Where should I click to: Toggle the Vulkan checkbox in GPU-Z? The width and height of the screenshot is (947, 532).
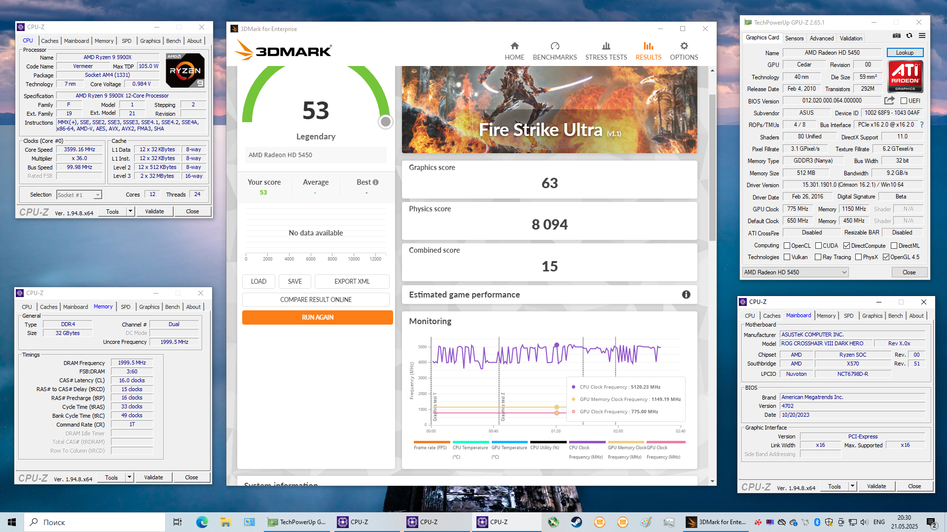point(787,257)
